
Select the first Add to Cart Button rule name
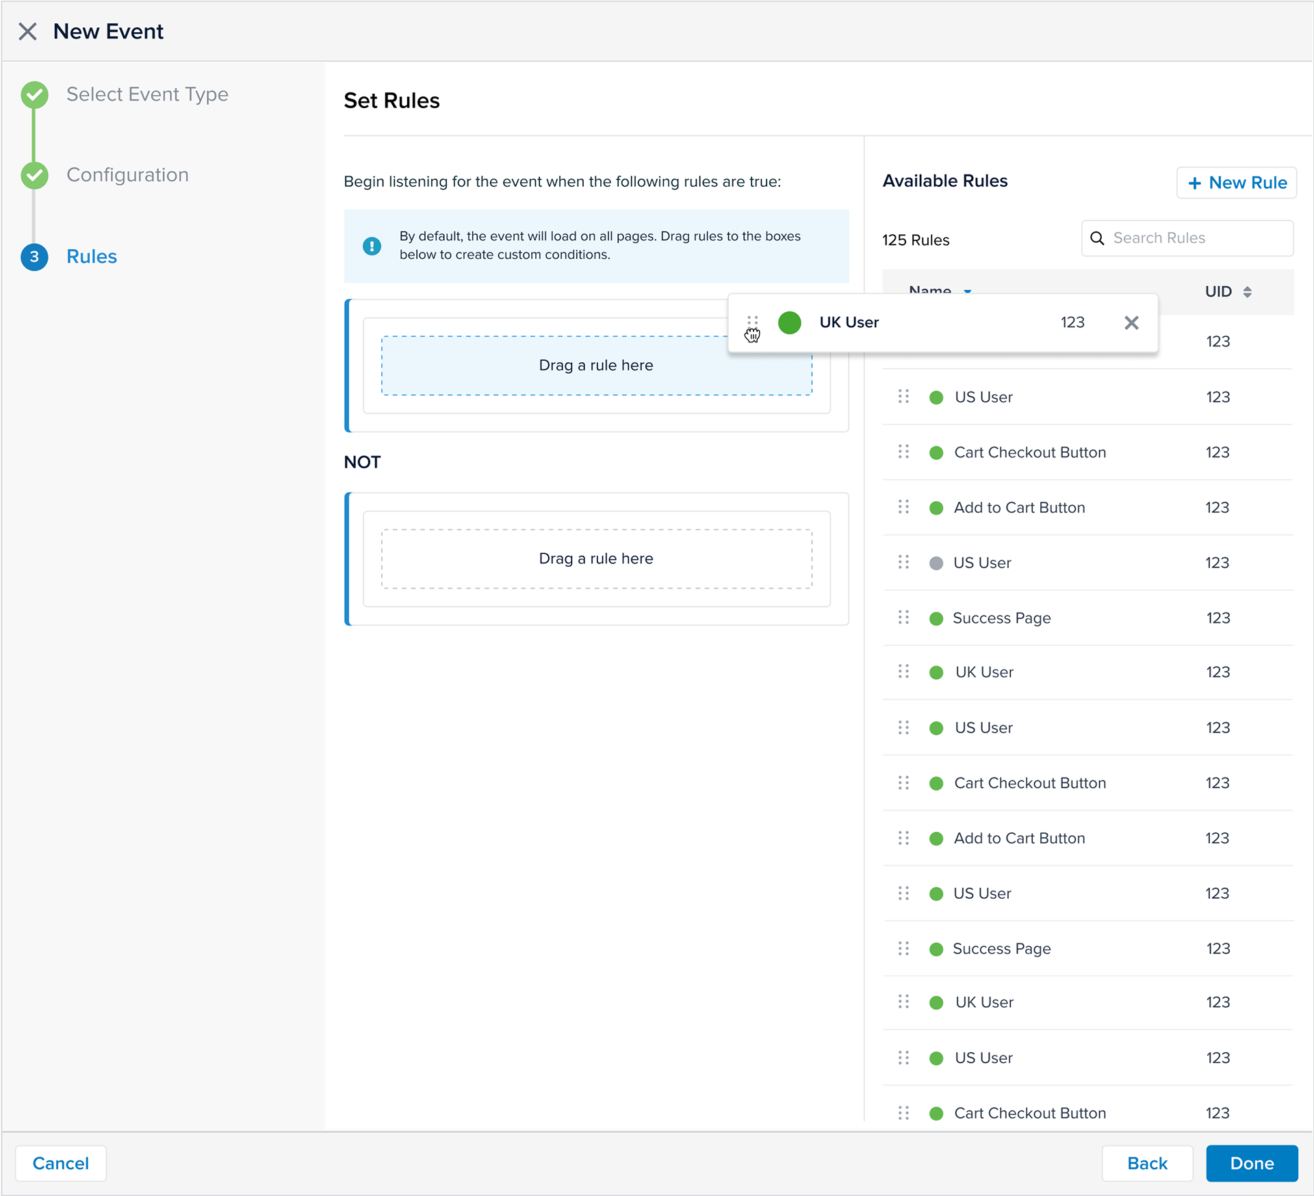click(1020, 508)
